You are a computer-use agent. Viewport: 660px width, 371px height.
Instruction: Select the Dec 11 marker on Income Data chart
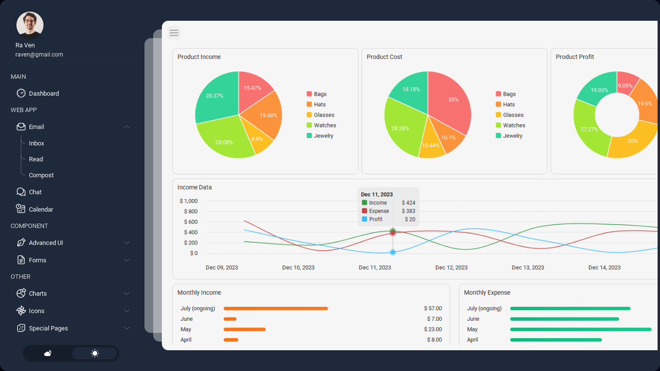(393, 231)
